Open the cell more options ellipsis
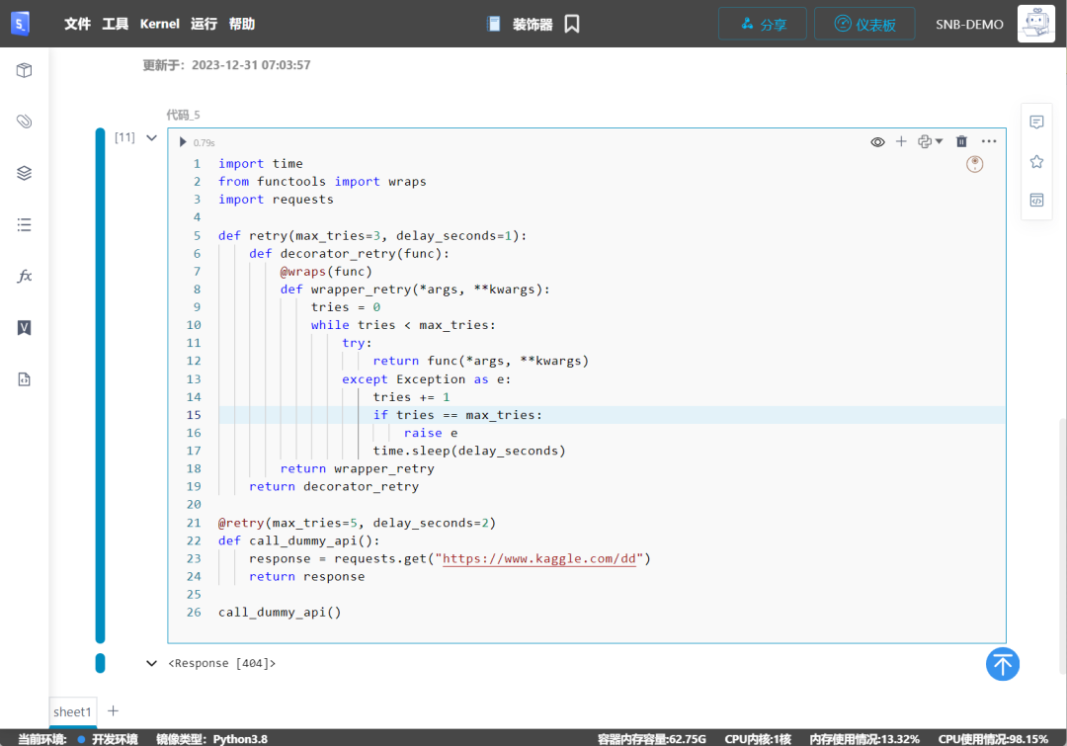The height and width of the screenshot is (746, 1067). (x=989, y=141)
